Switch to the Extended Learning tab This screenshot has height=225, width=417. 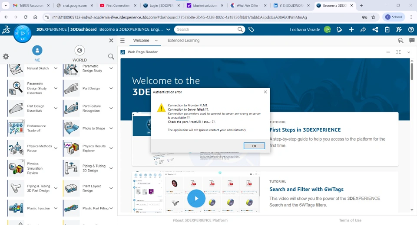point(183,41)
